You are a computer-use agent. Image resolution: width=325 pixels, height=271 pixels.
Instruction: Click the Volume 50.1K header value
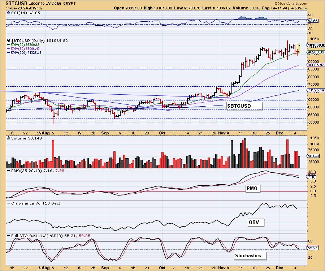pos(246,8)
